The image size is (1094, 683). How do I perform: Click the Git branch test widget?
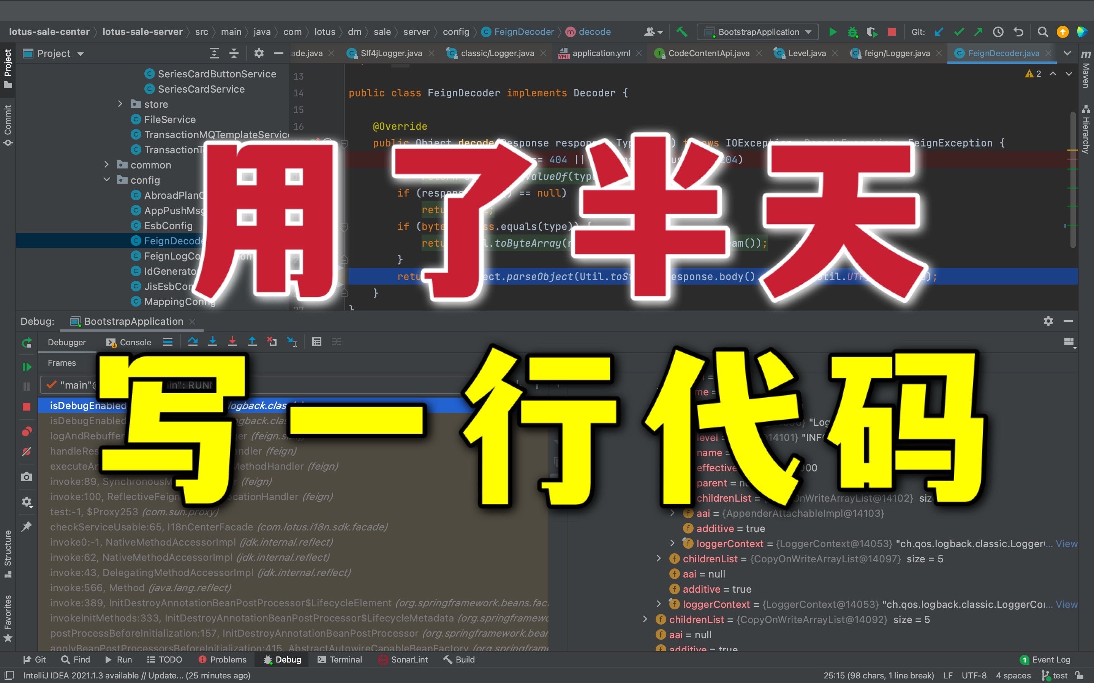click(1055, 675)
